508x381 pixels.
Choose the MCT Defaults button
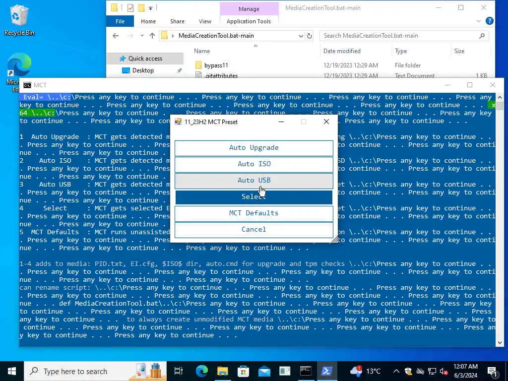click(254, 213)
